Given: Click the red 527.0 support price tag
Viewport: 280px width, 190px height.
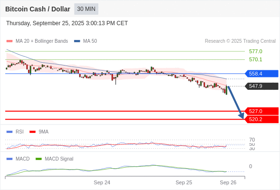Looking at the screenshot, I should tap(261, 111).
